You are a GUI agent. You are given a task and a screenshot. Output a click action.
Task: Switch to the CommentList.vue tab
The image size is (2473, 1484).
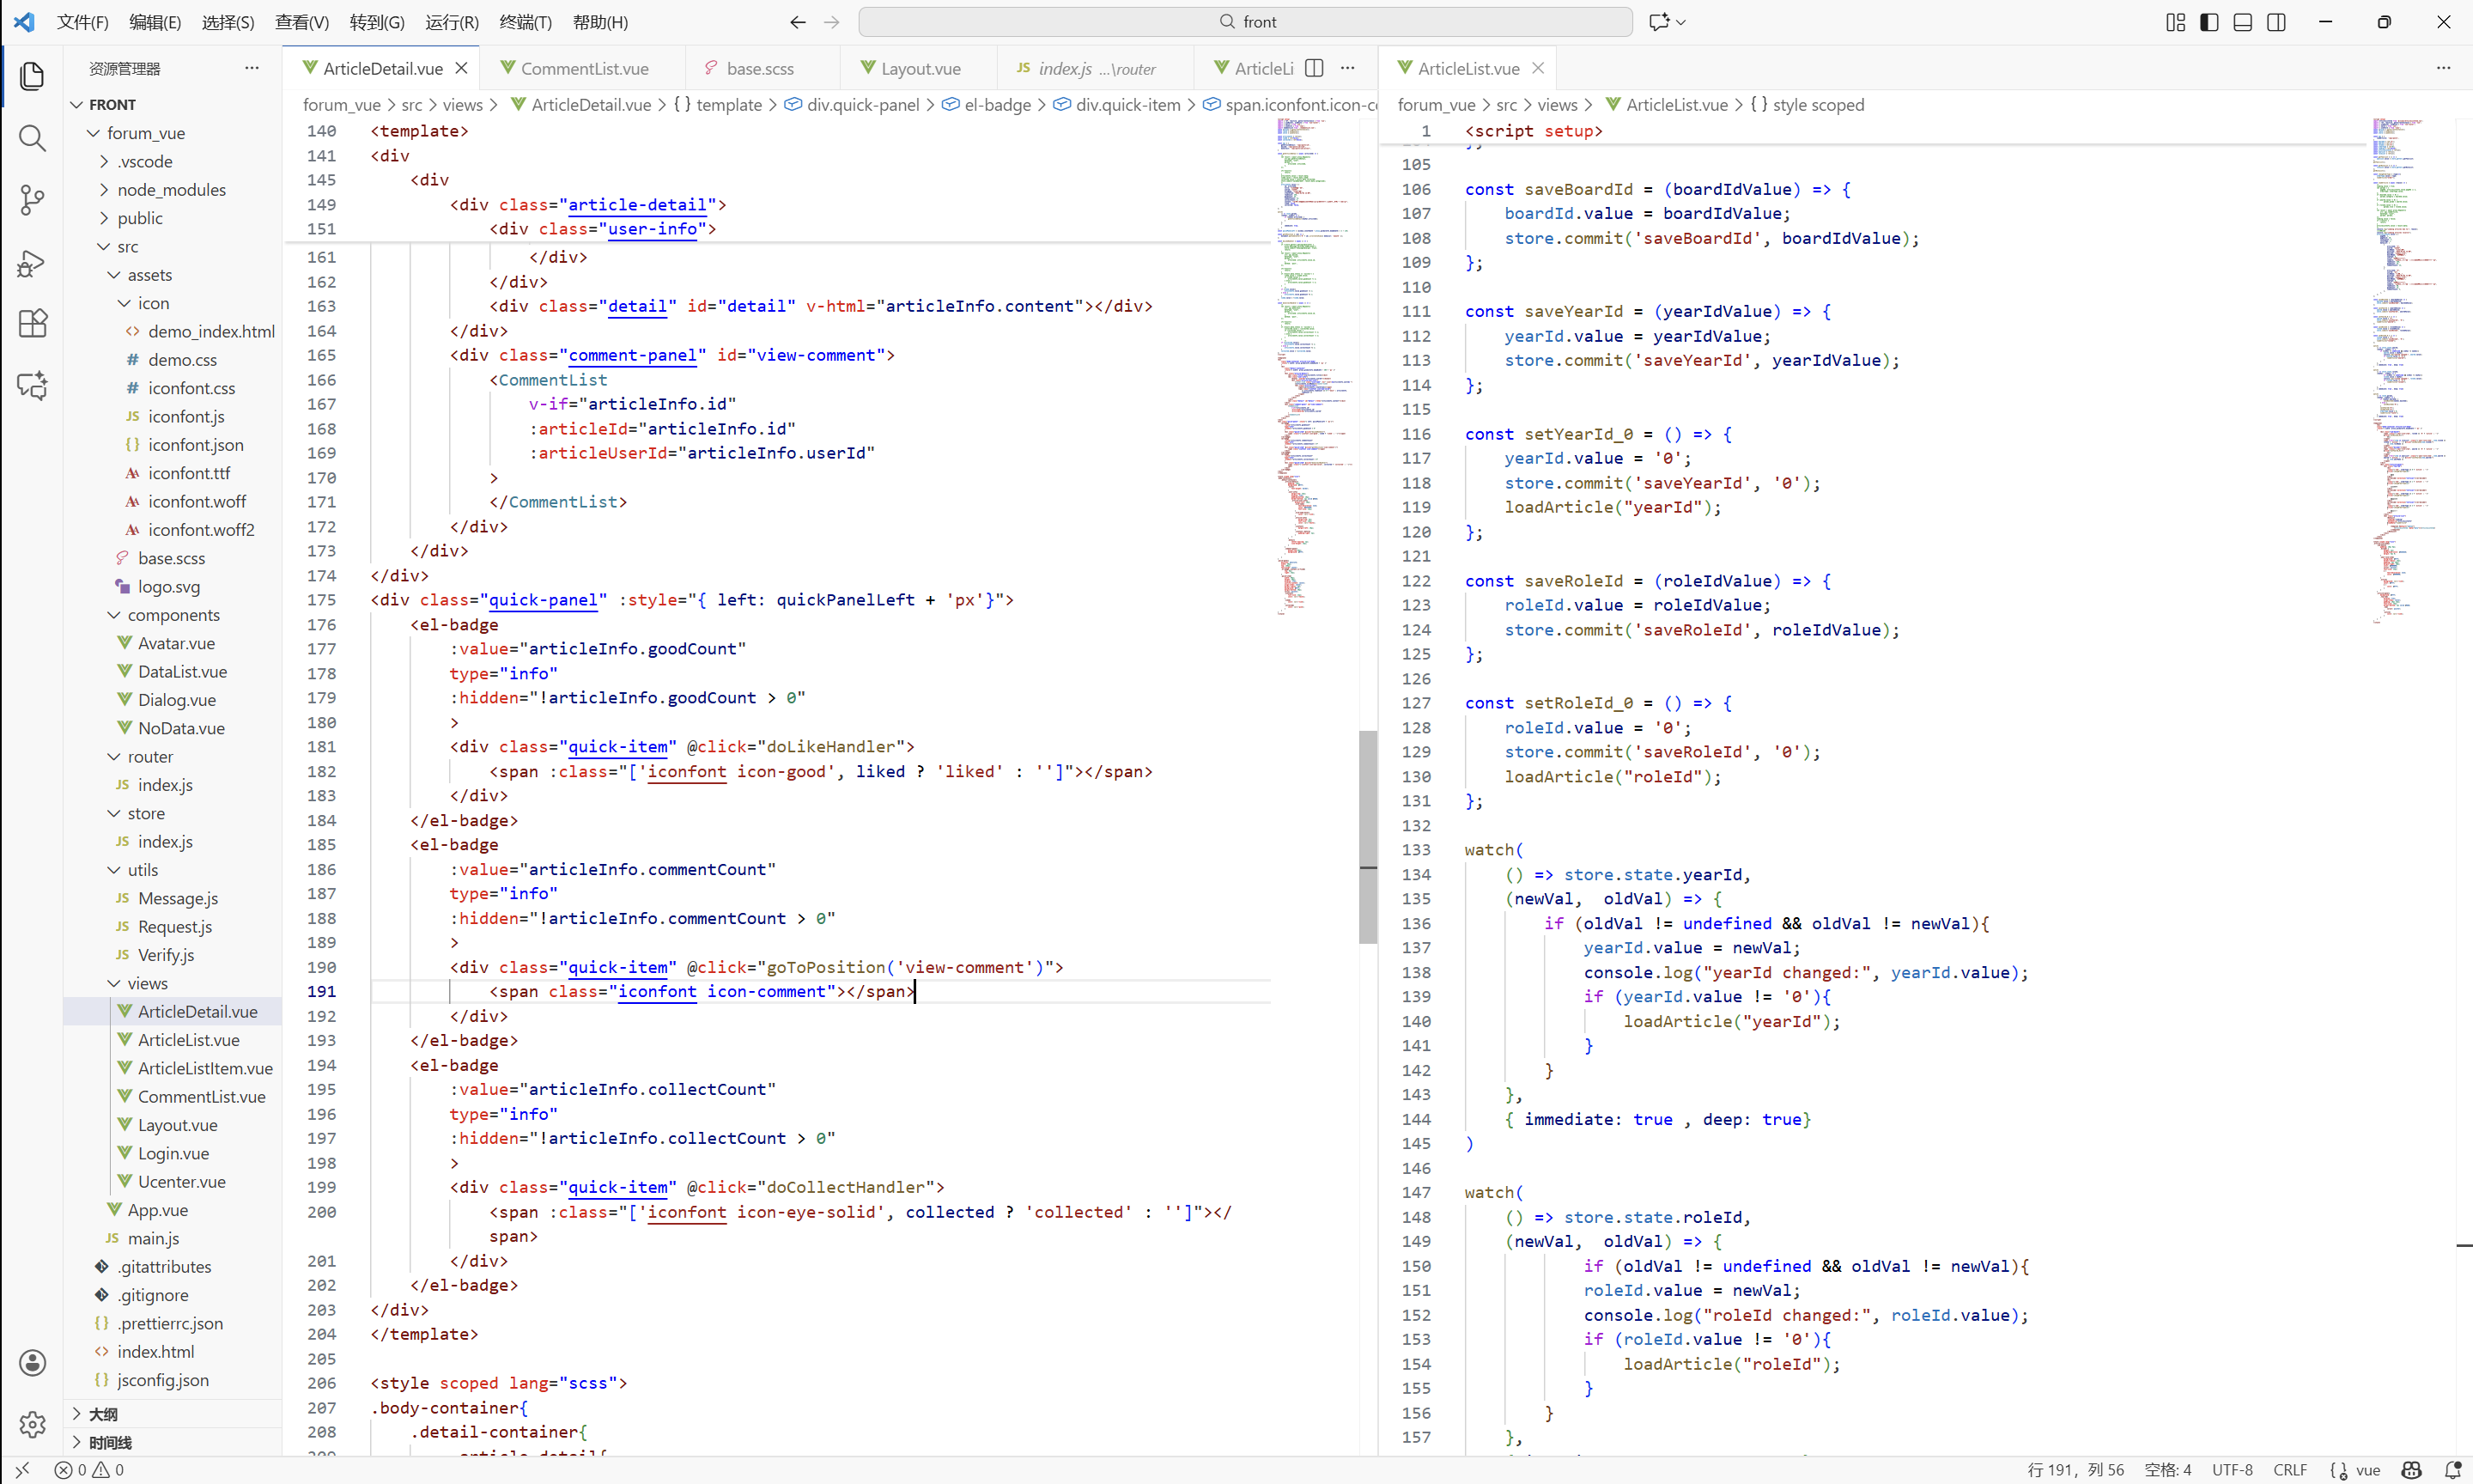point(584,68)
